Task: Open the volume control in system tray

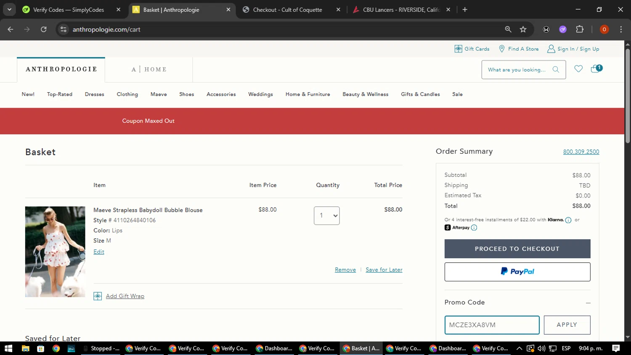Action: (x=541, y=348)
